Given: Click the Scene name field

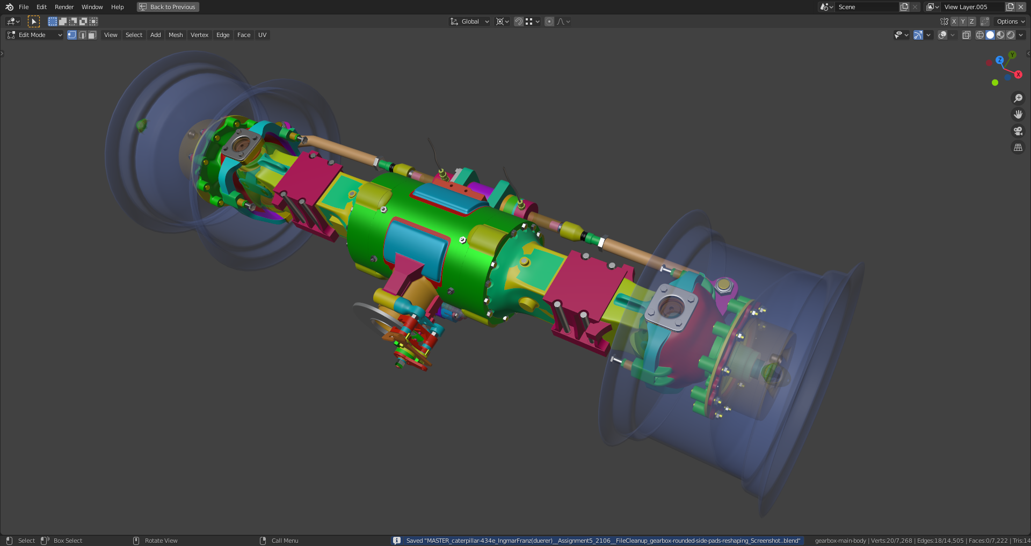Looking at the screenshot, I should (867, 7).
